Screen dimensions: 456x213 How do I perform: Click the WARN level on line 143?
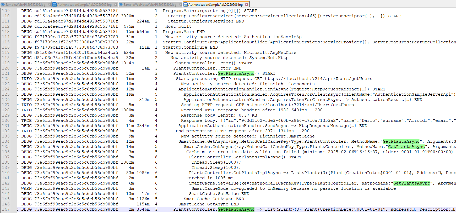coord(26,188)
